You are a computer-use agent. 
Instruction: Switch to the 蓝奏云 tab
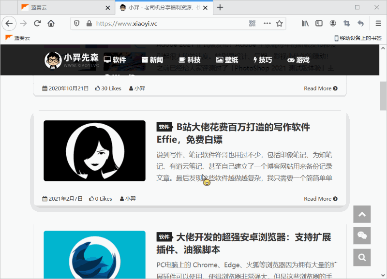[x=66, y=7]
